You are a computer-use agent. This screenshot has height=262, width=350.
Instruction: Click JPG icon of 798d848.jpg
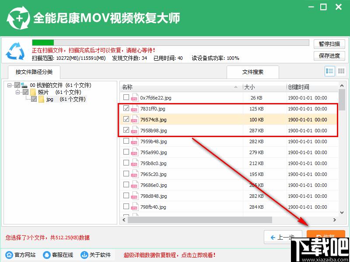pyautogui.click(x=134, y=196)
